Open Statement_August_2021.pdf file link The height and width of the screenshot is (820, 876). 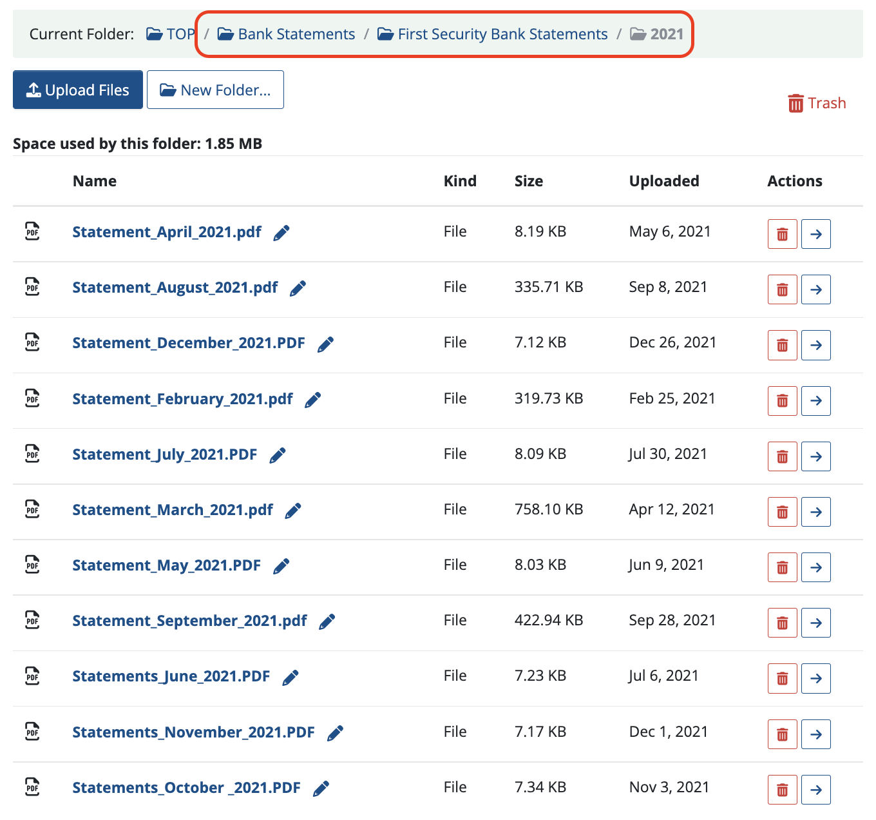(x=175, y=288)
